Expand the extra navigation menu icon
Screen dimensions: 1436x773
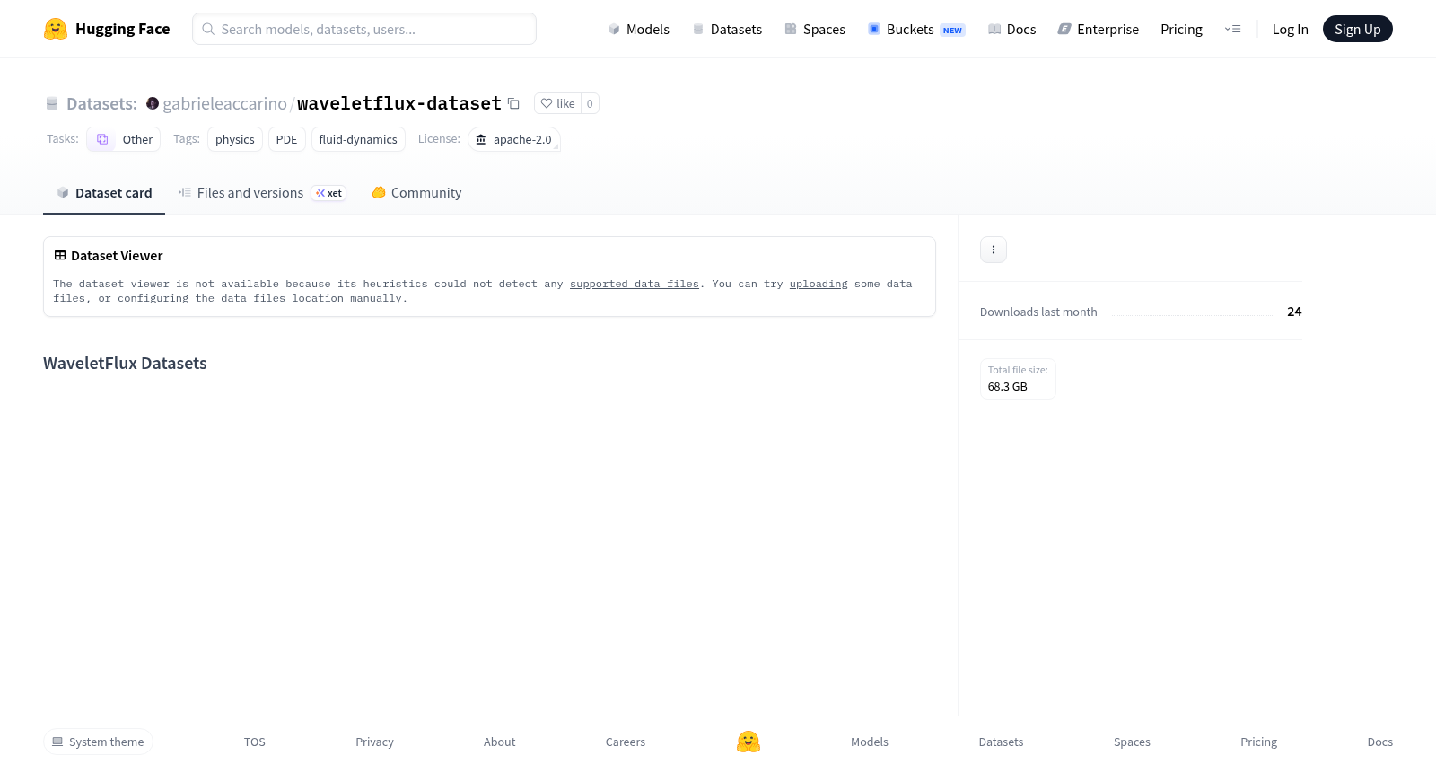1232,29
